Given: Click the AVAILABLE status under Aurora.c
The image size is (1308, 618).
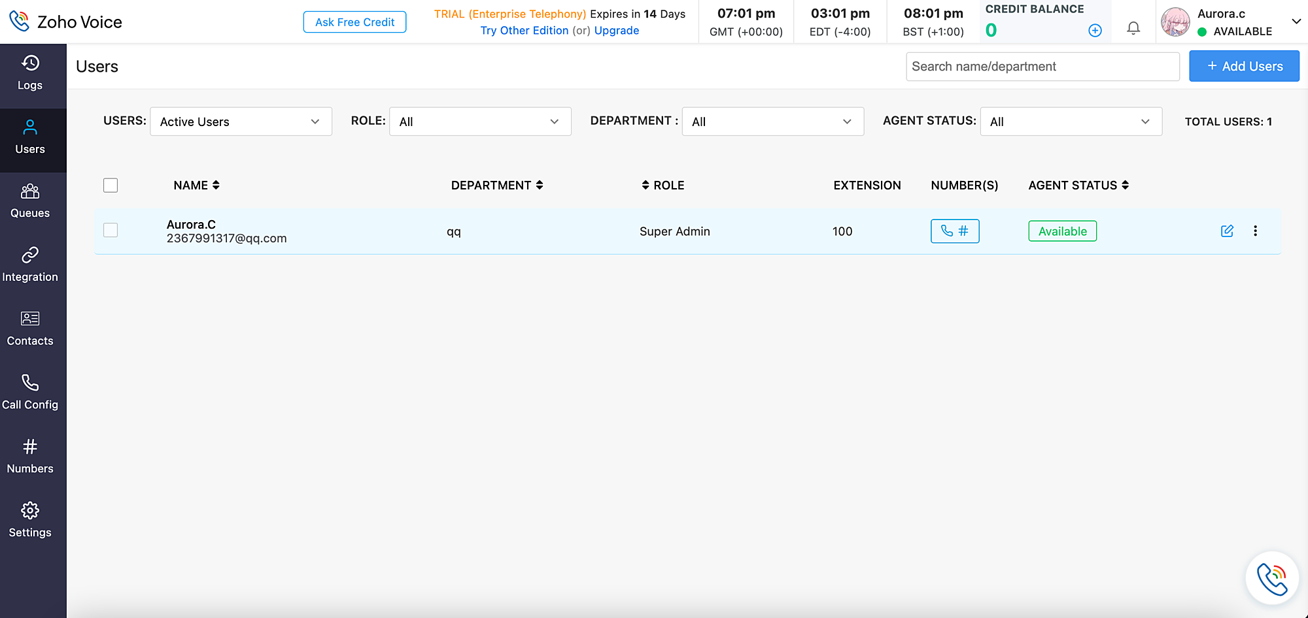Looking at the screenshot, I should (1235, 31).
